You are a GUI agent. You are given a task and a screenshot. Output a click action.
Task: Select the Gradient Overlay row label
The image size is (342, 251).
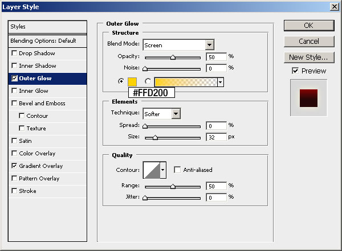(x=41, y=166)
